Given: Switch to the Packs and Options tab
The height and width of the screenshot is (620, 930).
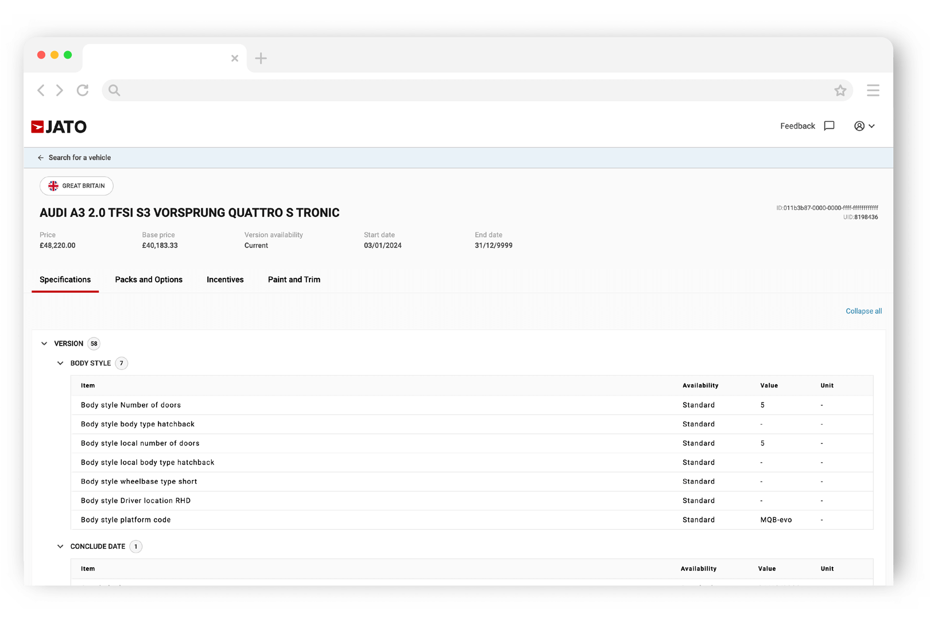Looking at the screenshot, I should click(x=149, y=280).
